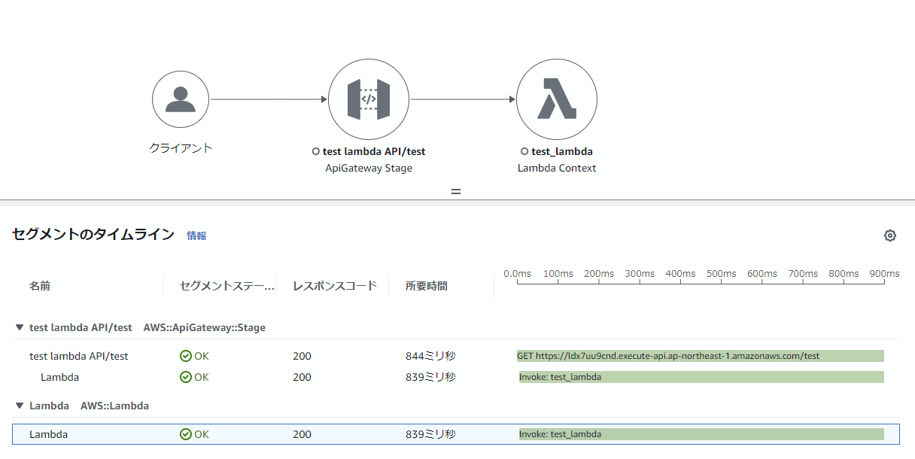This screenshot has height=459, width=915.
Task: Click OK status icon in highlighted Lambda row
Action: [186, 434]
